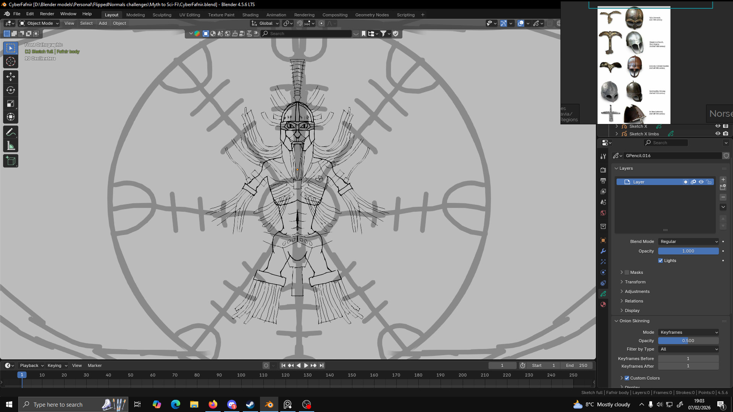Choose the Cursor tool

point(11,61)
